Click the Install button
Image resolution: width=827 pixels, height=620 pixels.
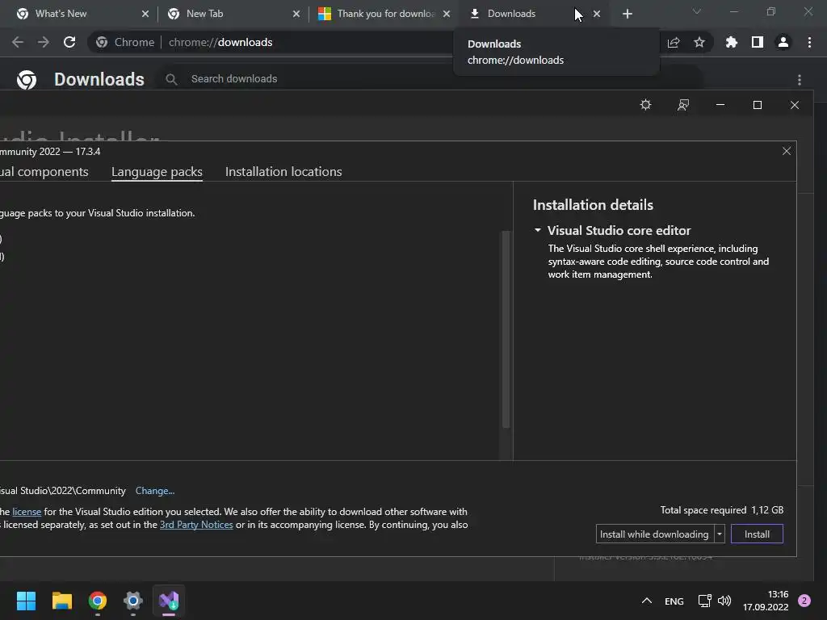tap(757, 534)
